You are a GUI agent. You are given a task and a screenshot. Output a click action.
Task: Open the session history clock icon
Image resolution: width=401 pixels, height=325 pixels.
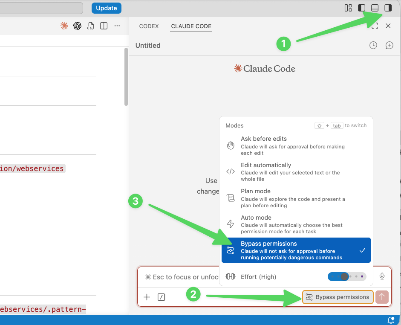click(373, 45)
